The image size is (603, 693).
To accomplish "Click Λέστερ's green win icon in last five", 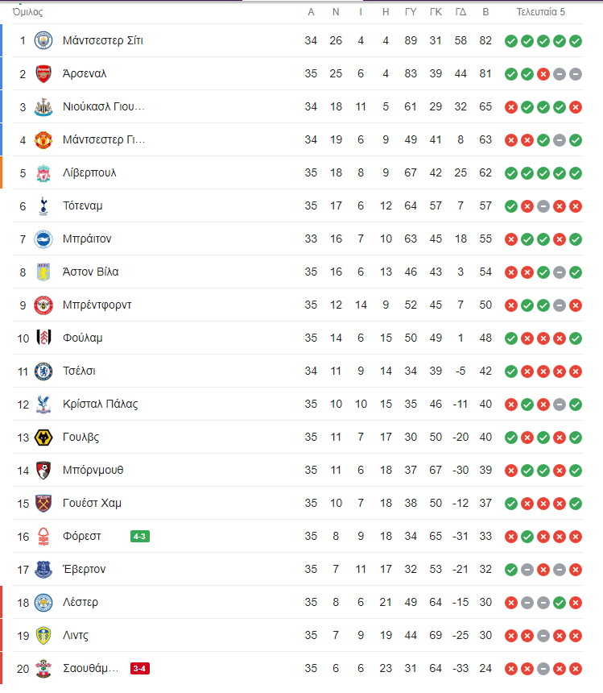I will (560, 603).
